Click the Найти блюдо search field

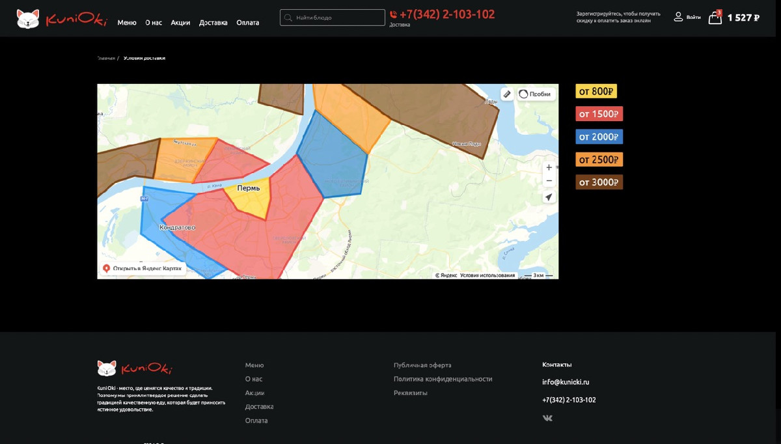pyautogui.click(x=333, y=18)
